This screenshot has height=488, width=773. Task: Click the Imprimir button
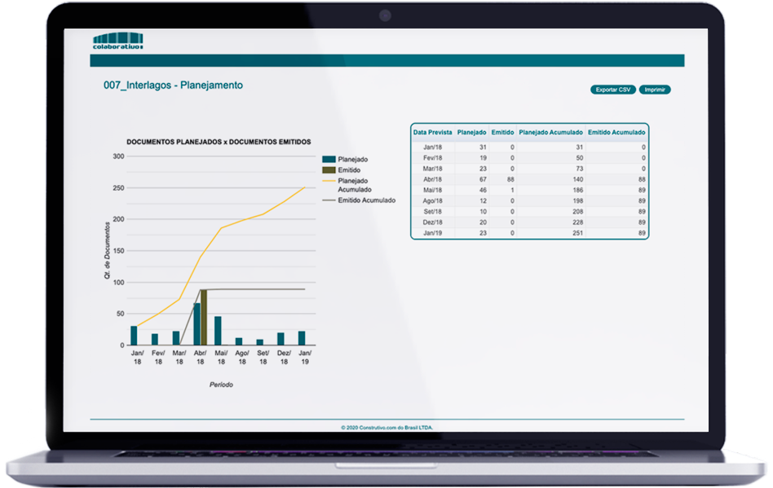coord(655,90)
